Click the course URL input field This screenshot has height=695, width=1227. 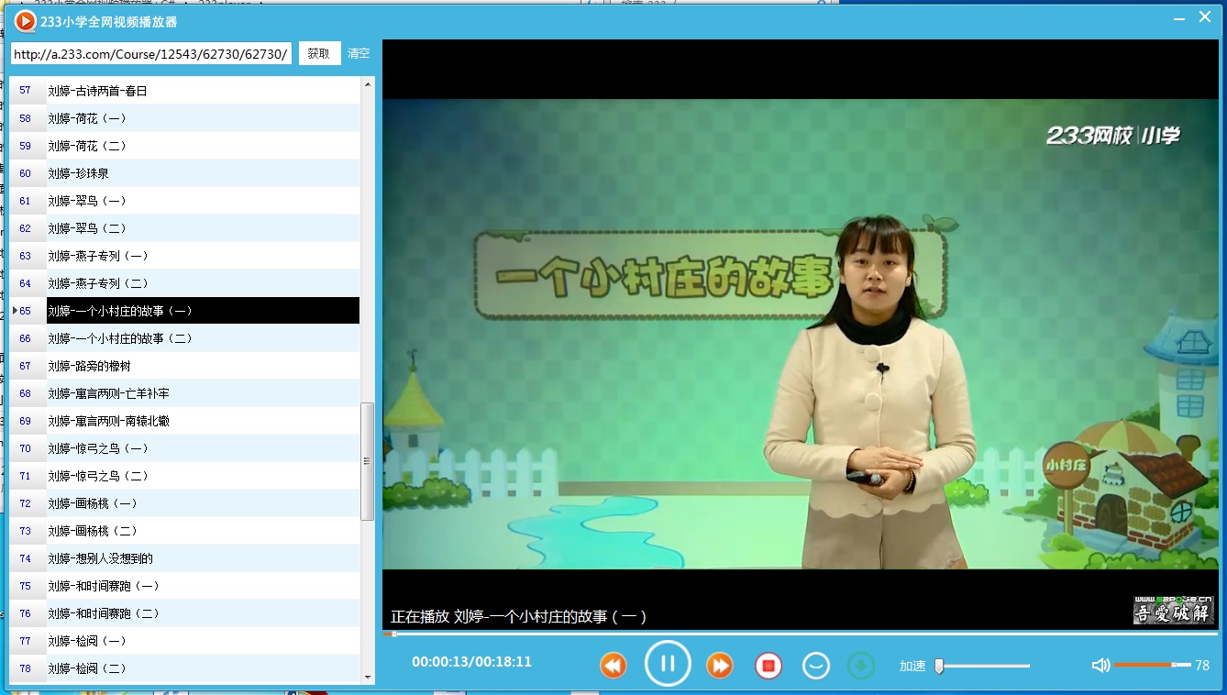151,54
